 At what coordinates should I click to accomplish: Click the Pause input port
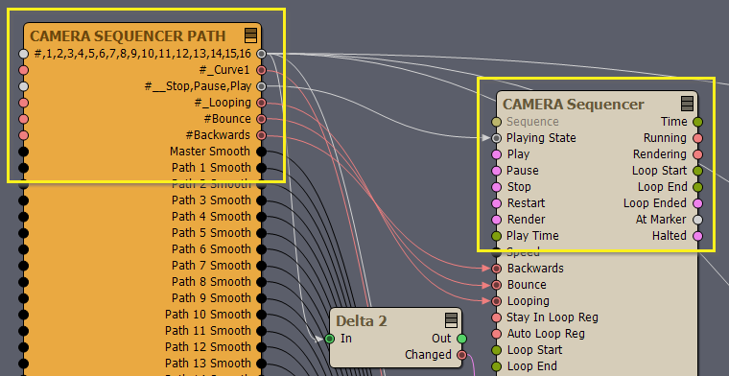(x=497, y=171)
